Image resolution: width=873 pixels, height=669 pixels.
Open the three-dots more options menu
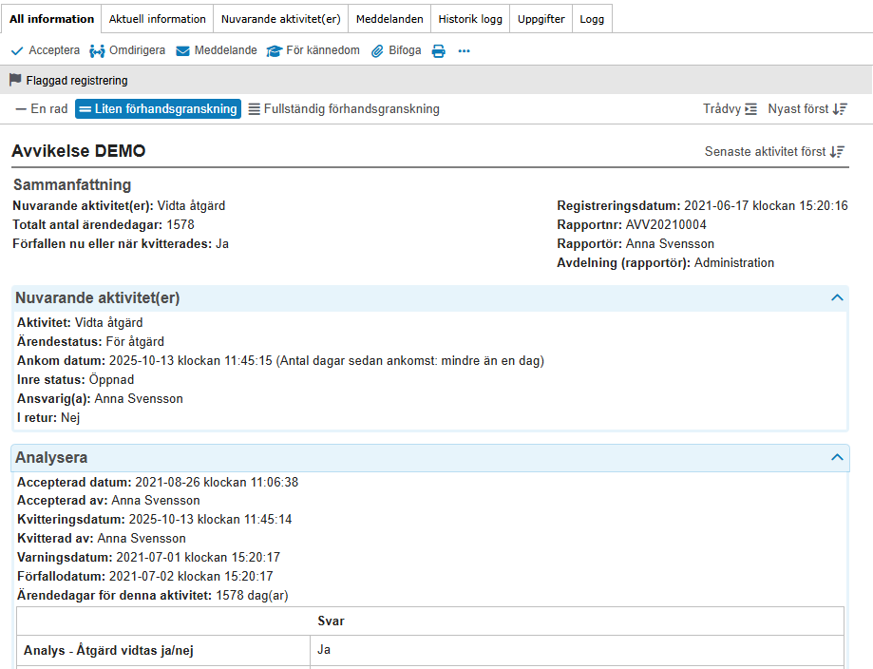[464, 51]
